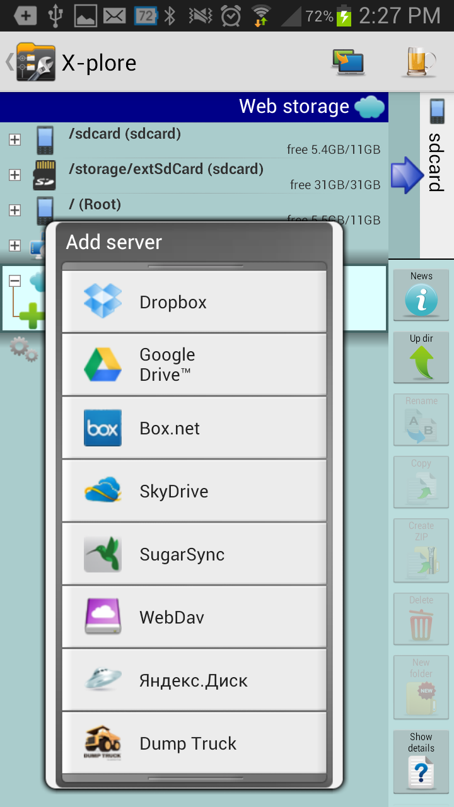
Task: Choose Яндекс.Диск server entry
Action: point(194,680)
